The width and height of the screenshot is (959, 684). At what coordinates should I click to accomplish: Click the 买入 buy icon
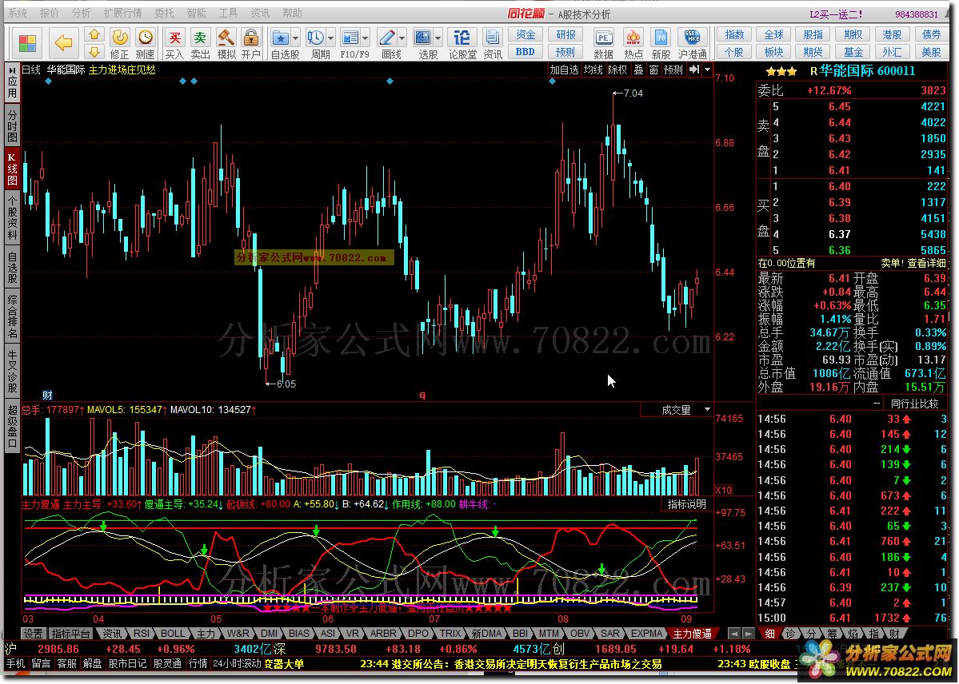(x=174, y=38)
